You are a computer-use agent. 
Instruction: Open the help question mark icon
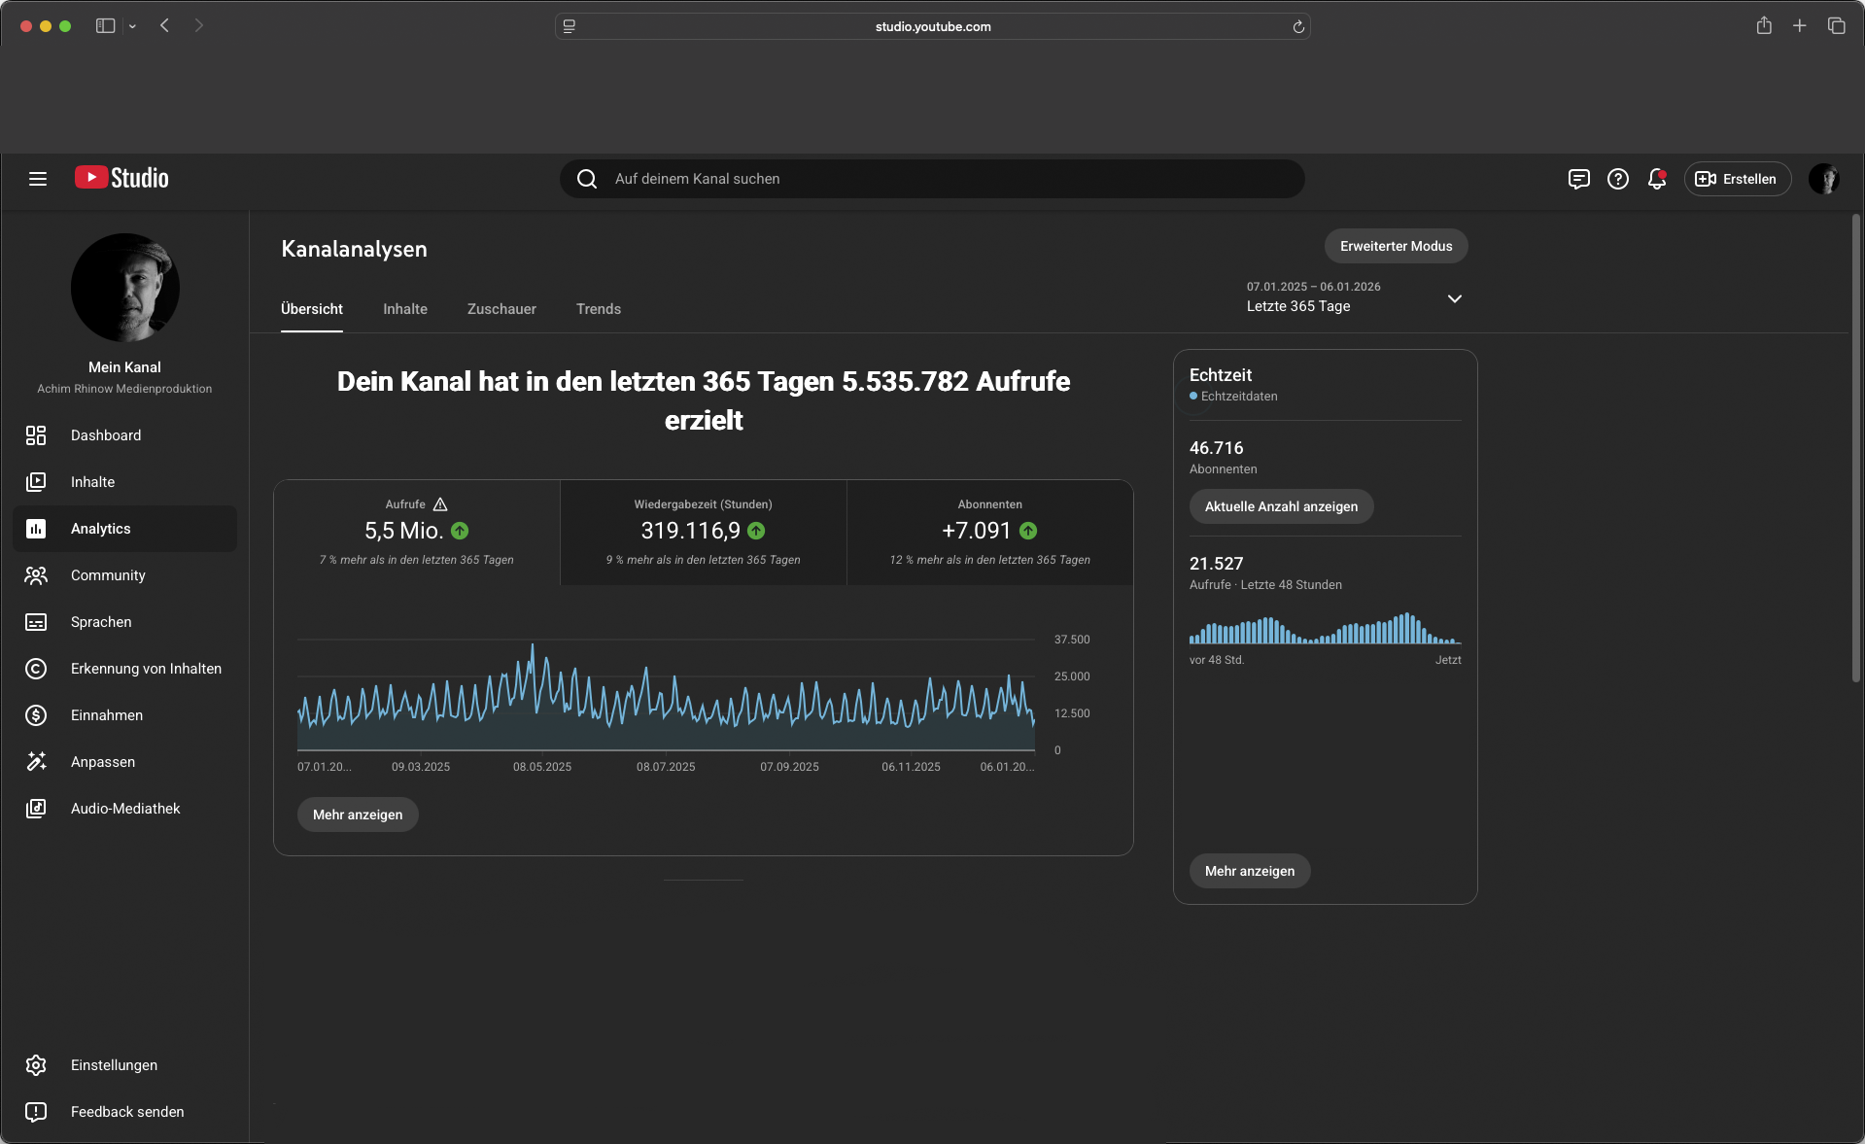coord(1617,179)
